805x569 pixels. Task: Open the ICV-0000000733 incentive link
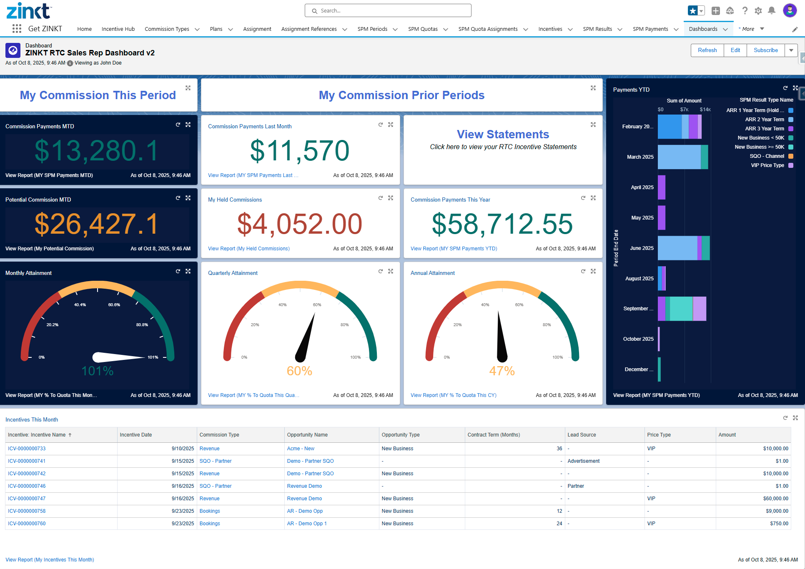(27, 449)
